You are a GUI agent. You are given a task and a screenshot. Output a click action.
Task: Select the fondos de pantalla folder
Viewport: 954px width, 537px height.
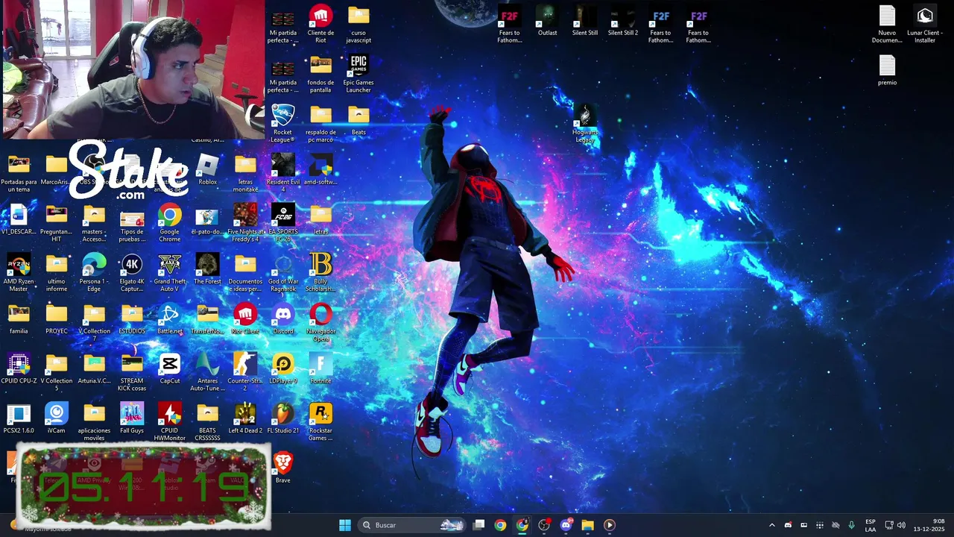click(x=320, y=74)
